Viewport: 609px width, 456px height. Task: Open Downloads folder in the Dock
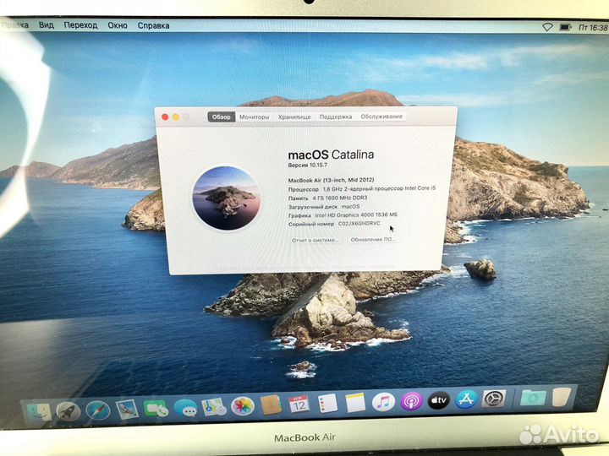coord(533,398)
